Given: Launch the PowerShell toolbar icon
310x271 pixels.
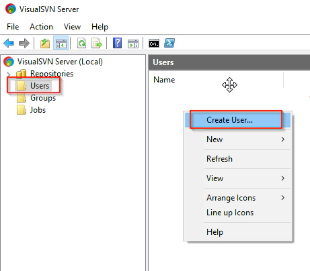Looking at the screenshot, I should (169, 43).
